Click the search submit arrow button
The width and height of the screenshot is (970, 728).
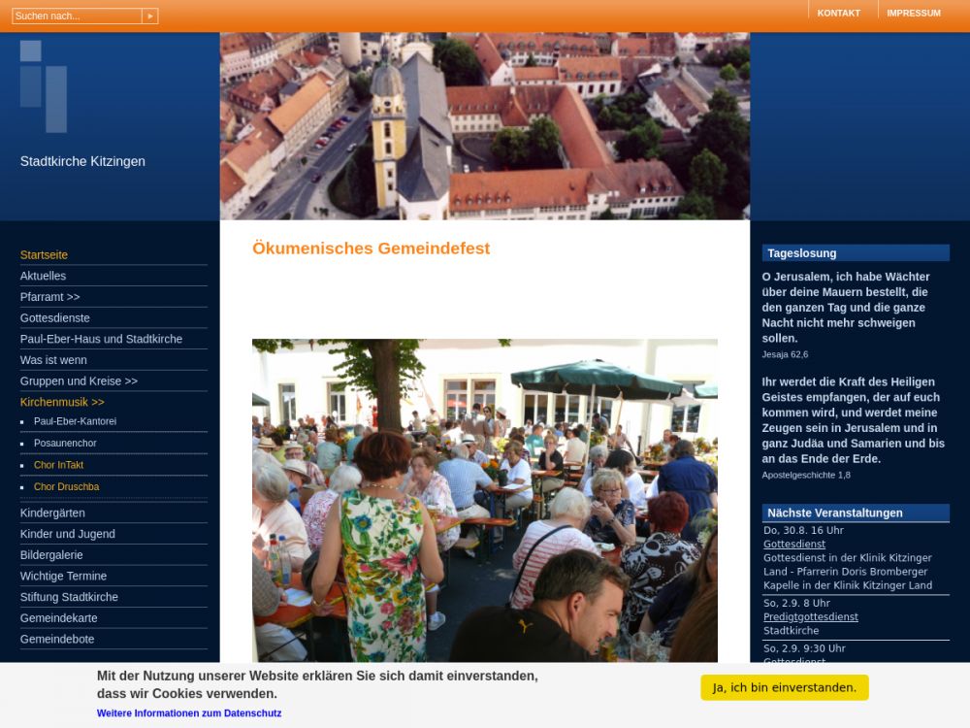tap(150, 17)
